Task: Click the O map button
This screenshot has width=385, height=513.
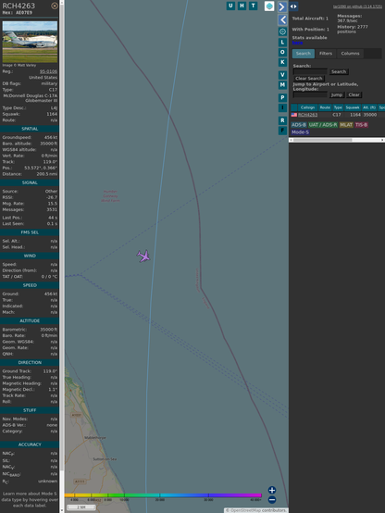Action: pos(282,53)
